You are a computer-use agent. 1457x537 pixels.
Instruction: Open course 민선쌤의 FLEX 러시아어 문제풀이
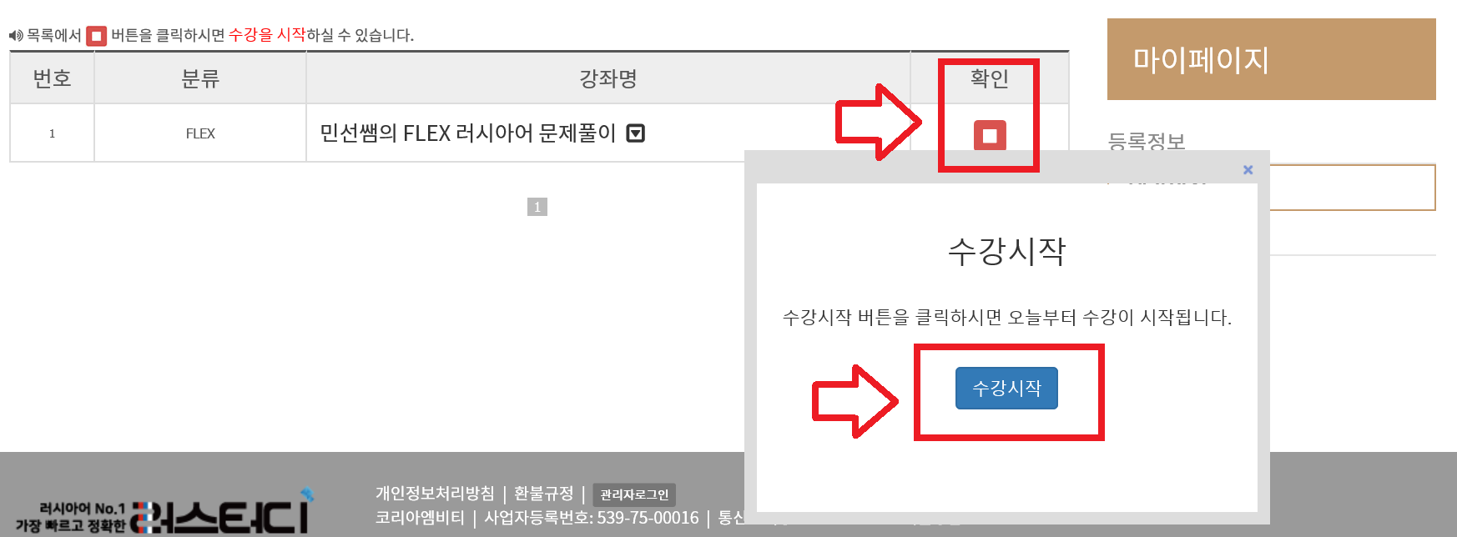(467, 133)
